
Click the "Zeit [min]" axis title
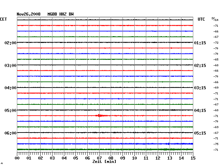point(104,162)
